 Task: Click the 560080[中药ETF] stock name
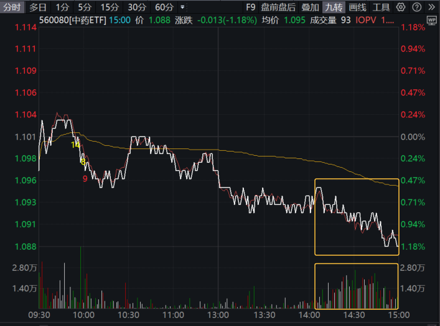(x=72, y=20)
